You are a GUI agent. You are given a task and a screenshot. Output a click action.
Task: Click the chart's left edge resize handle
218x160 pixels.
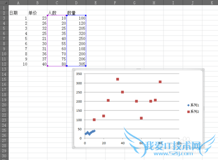pos(73,109)
